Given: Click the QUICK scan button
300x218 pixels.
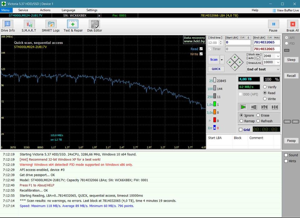Looking at the screenshot, I should click(x=216, y=69).
